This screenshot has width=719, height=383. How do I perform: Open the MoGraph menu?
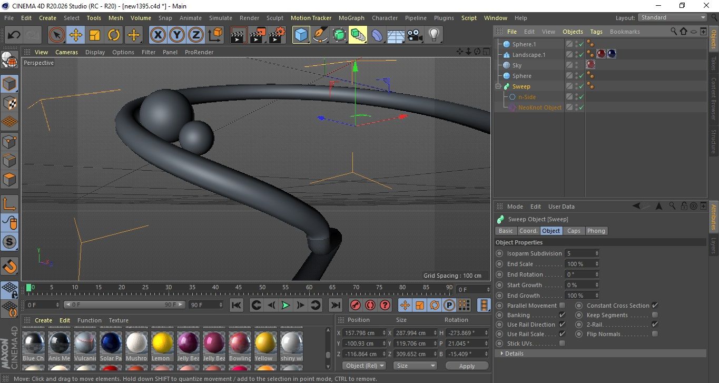click(351, 18)
